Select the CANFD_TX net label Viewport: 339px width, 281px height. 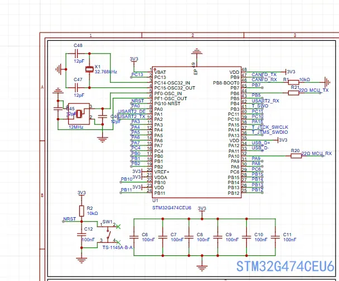coord(264,74)
